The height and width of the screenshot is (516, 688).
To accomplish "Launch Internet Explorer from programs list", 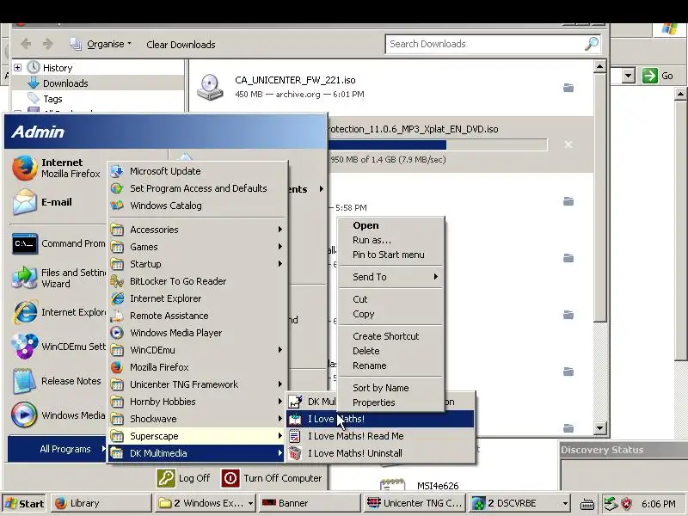I will pyautogui.click(x=198, y=298).
